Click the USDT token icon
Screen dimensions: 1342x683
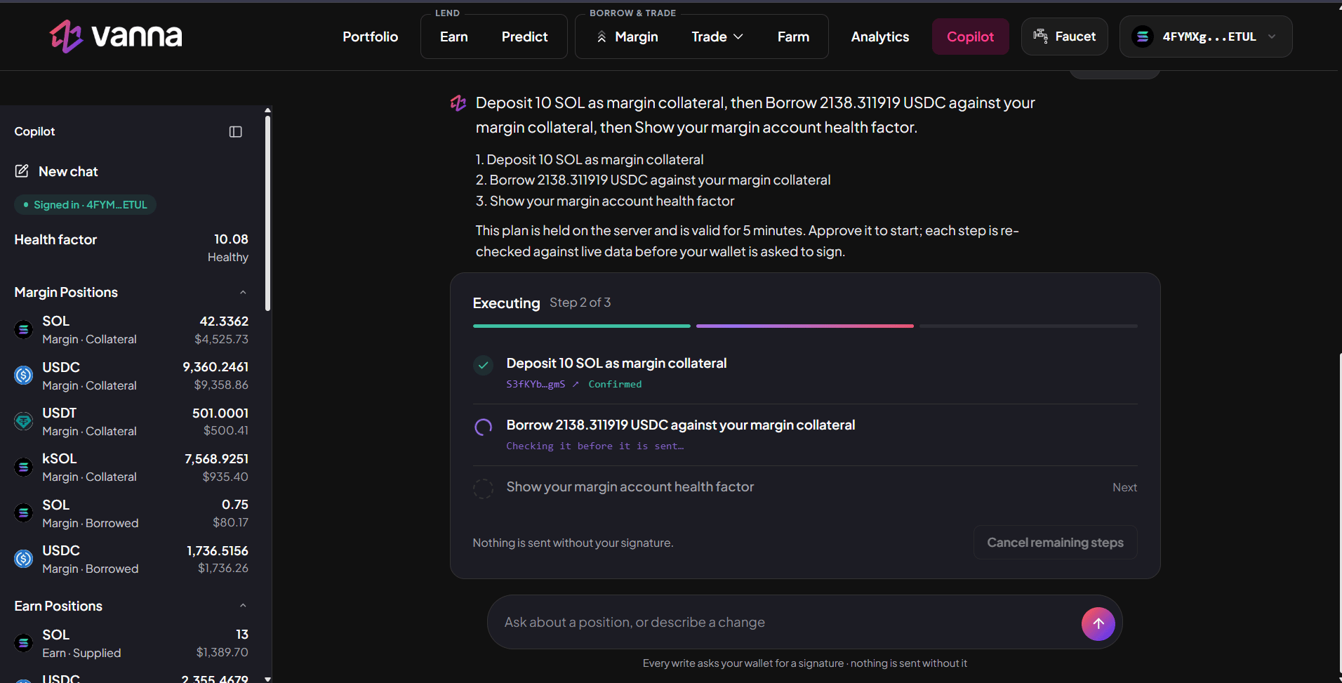point(24,421)
